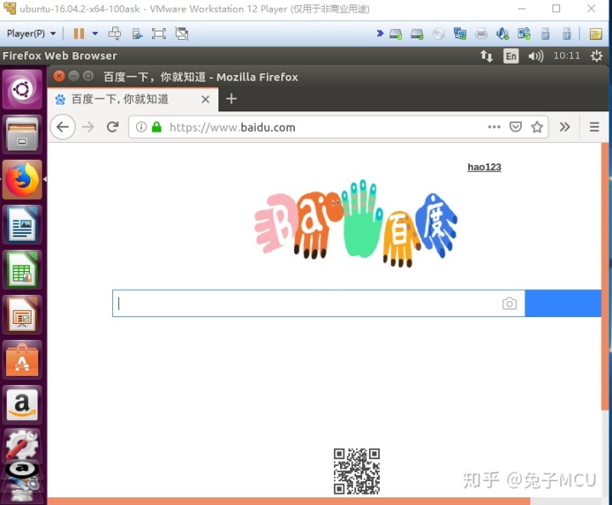Open the Ubuntu sound volume indicator
Viewport: 612px width, 505px height.
point(535,56)
